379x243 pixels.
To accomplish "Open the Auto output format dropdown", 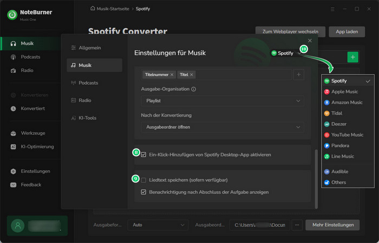I will coord(158,225).
